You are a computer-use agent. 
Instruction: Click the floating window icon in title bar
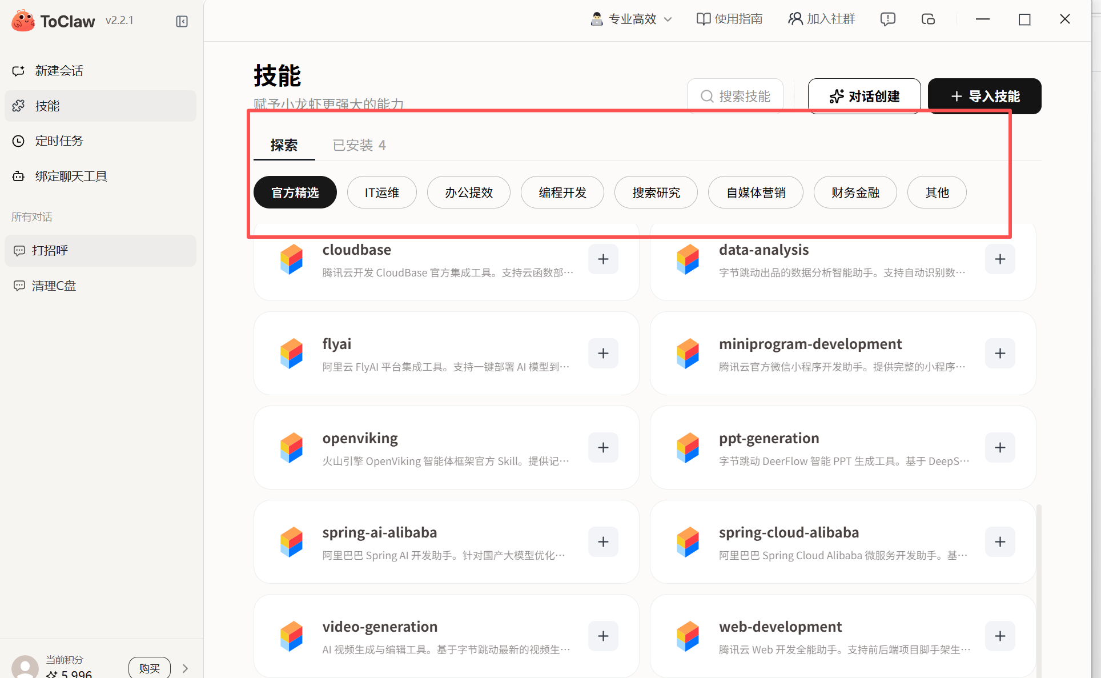(928, 19)
